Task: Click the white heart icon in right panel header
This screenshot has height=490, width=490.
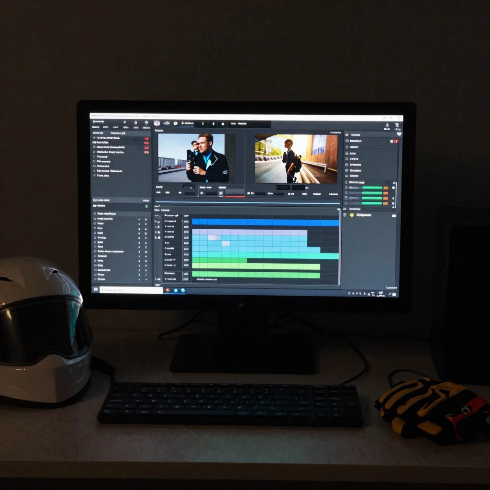Action: [x=399, y=134]
